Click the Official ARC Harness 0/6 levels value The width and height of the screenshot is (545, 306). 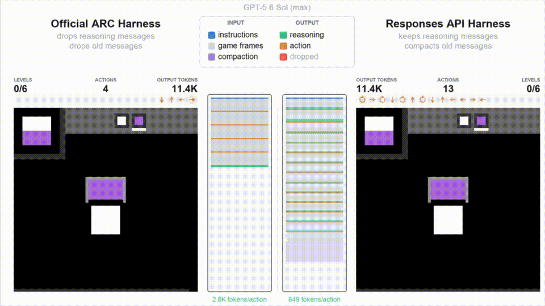tap(20, 89)
